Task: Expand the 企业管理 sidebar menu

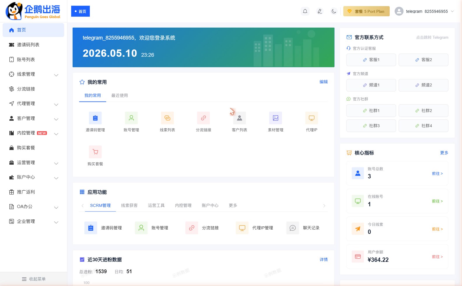Action: 33,221
